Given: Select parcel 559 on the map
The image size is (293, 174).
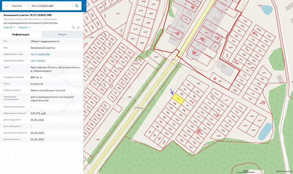Looking at the screenshot, I should pyautogui.click(x=220, y=81).
